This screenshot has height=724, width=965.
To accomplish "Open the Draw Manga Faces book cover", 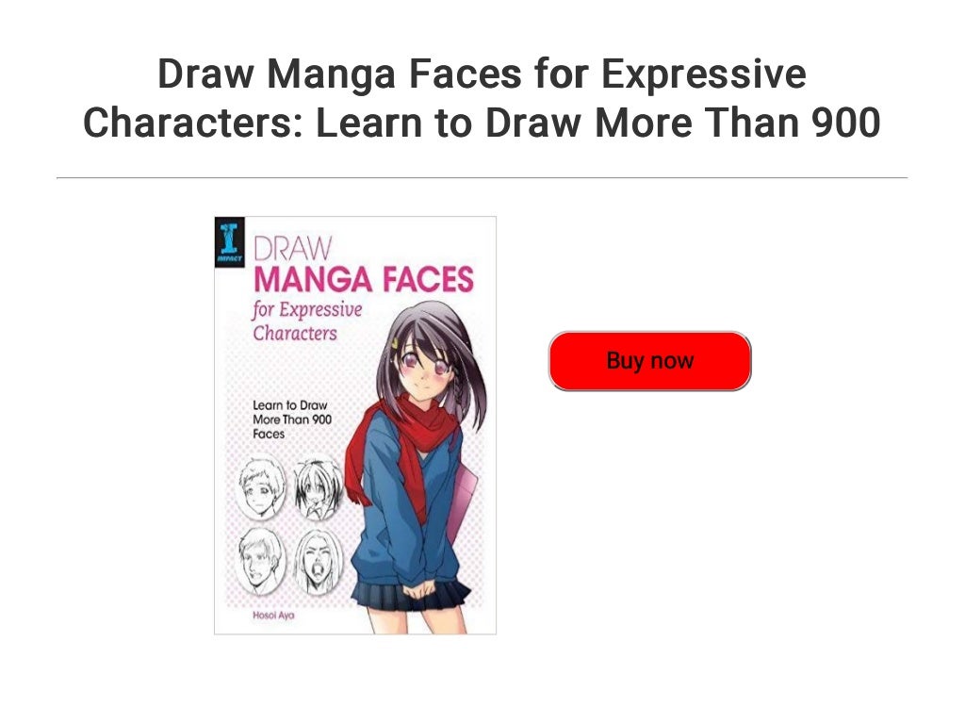I will pos(355,425).
